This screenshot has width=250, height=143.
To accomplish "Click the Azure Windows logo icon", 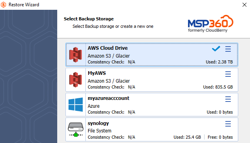I will 76,105.
